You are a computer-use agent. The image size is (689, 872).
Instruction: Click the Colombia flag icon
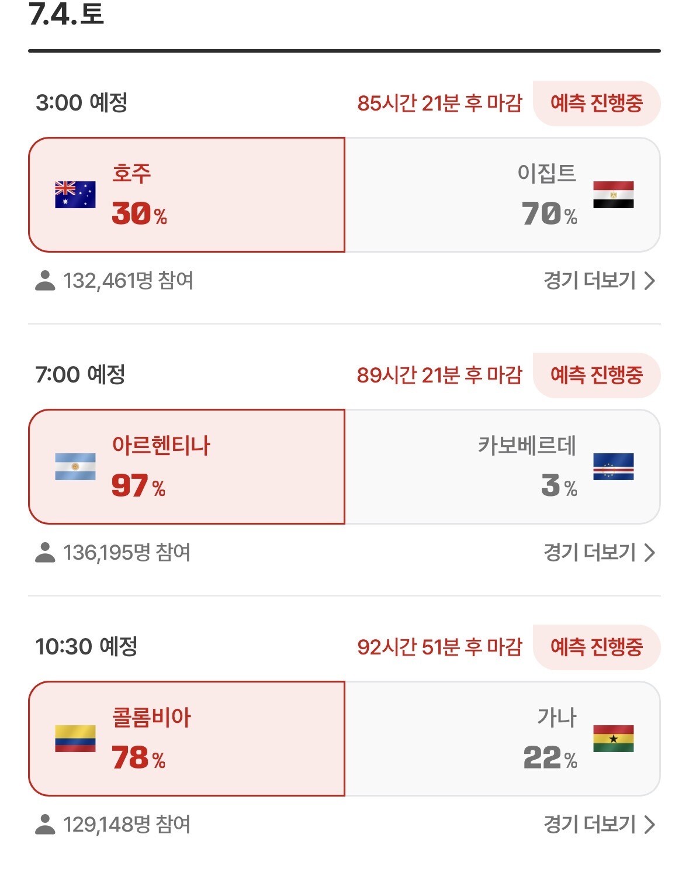tap(75, 739)
